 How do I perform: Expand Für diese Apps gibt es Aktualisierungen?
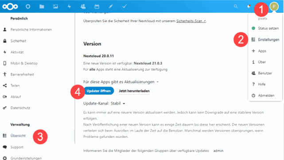click(x=121, y=82)
